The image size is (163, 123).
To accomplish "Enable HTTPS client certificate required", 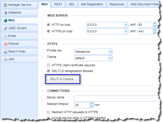I will pos(48,65).
